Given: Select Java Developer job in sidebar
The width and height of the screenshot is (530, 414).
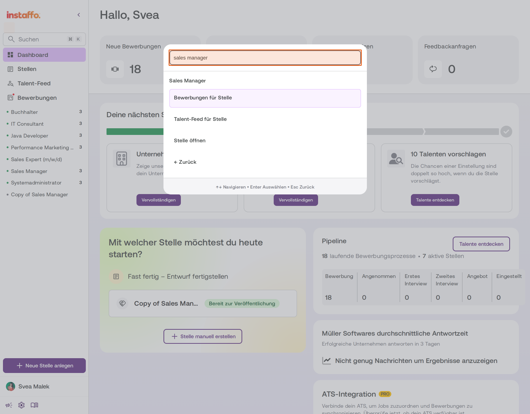Looking at the screenshot, I should click(x=44, y=136).
